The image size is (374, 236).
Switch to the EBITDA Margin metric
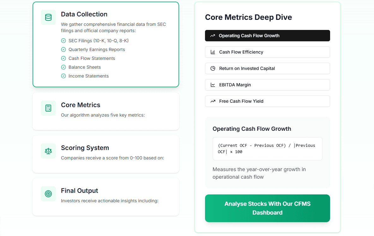click(267, 85)
